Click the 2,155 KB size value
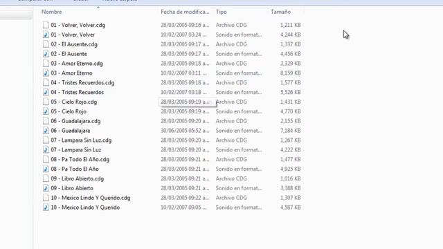 [x=290, y=121]
